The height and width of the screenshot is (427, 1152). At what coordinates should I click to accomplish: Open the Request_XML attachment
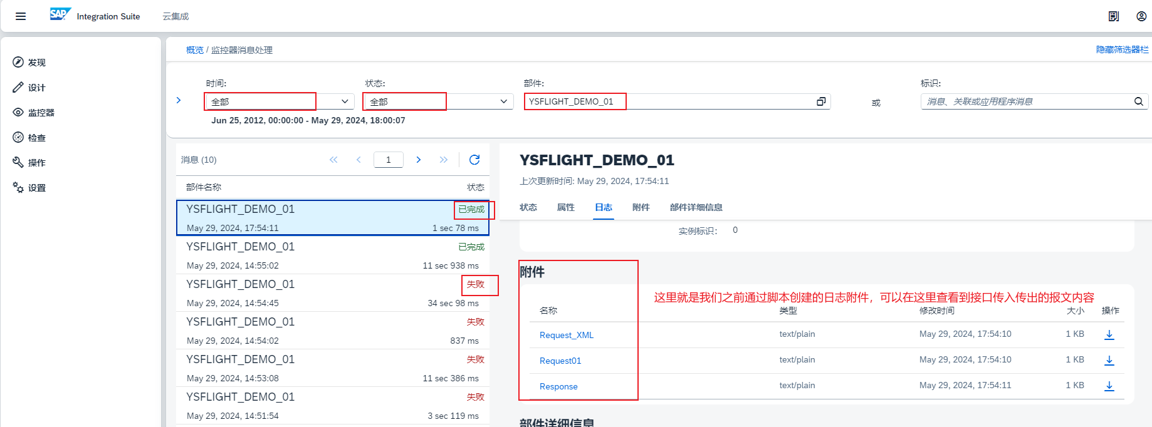tap(567, 335)
